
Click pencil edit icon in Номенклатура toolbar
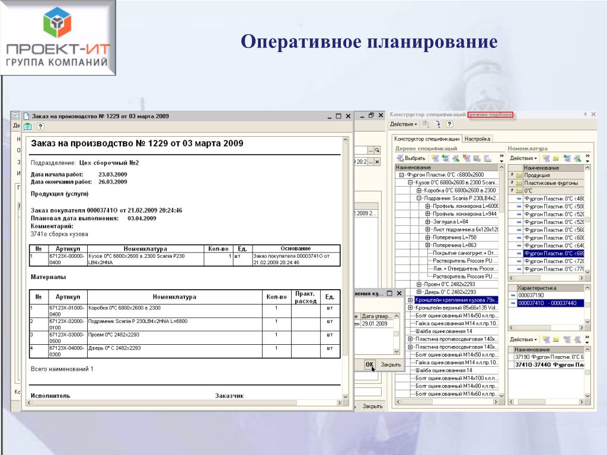click(577, 158)
